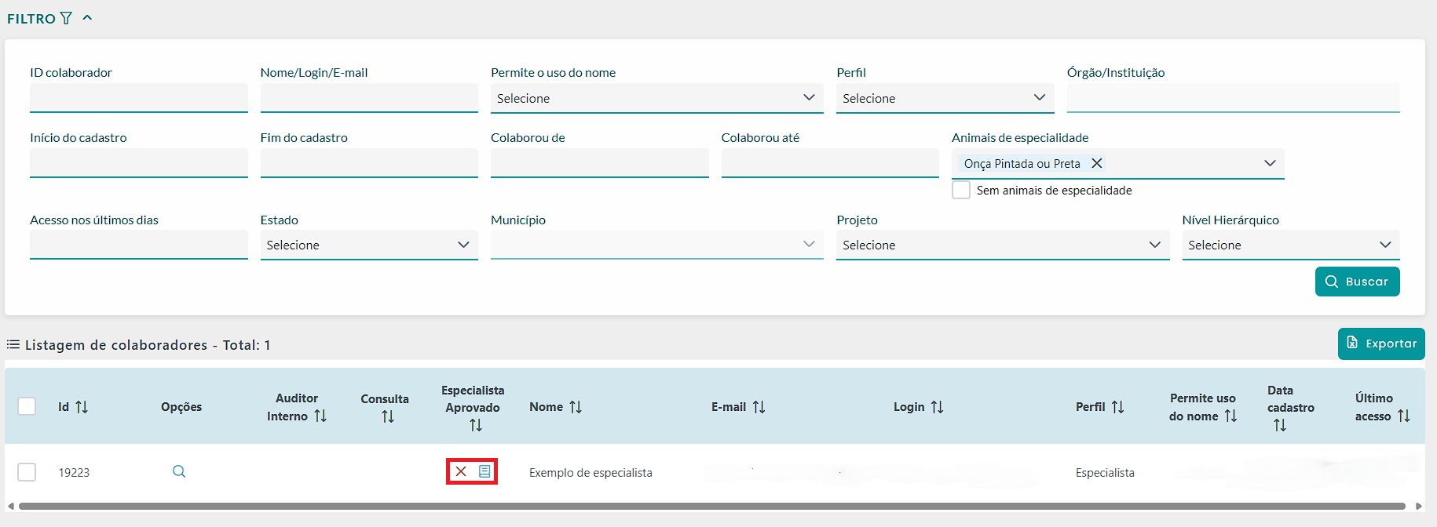The image size is (1437, 527).
Task: Enable Sem animais de especialidade checkbox
Action: pyautogui.click(x=961, y=190)
